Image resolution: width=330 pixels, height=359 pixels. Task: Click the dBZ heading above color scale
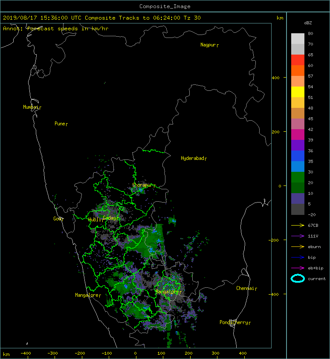tap(308, 23)
